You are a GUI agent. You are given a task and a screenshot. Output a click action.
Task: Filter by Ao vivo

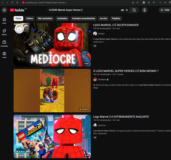click(103, 19)
